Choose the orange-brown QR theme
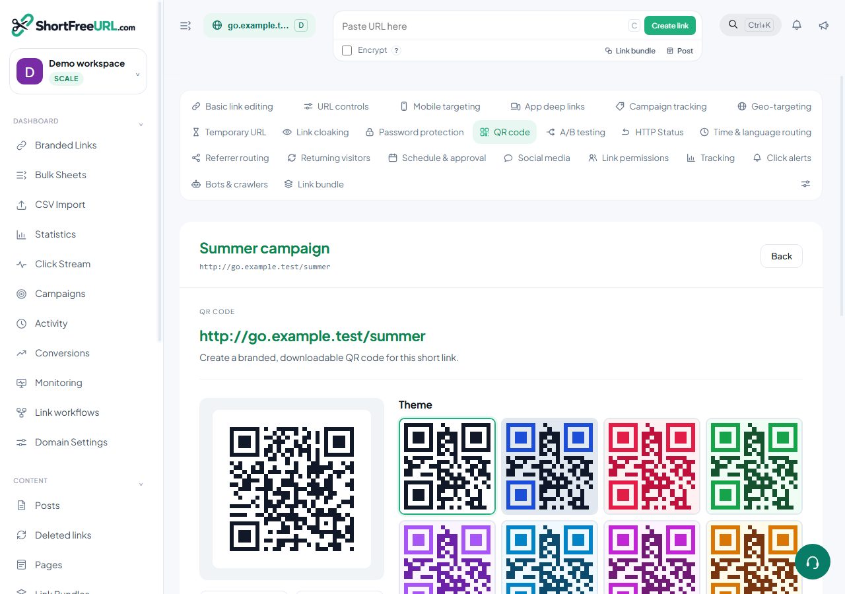Screen dimensions: 845x594 (754, 558)
